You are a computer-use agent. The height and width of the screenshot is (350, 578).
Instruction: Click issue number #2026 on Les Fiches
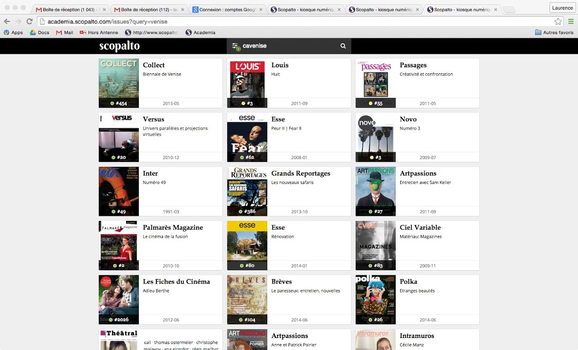(x=121, y=320)
